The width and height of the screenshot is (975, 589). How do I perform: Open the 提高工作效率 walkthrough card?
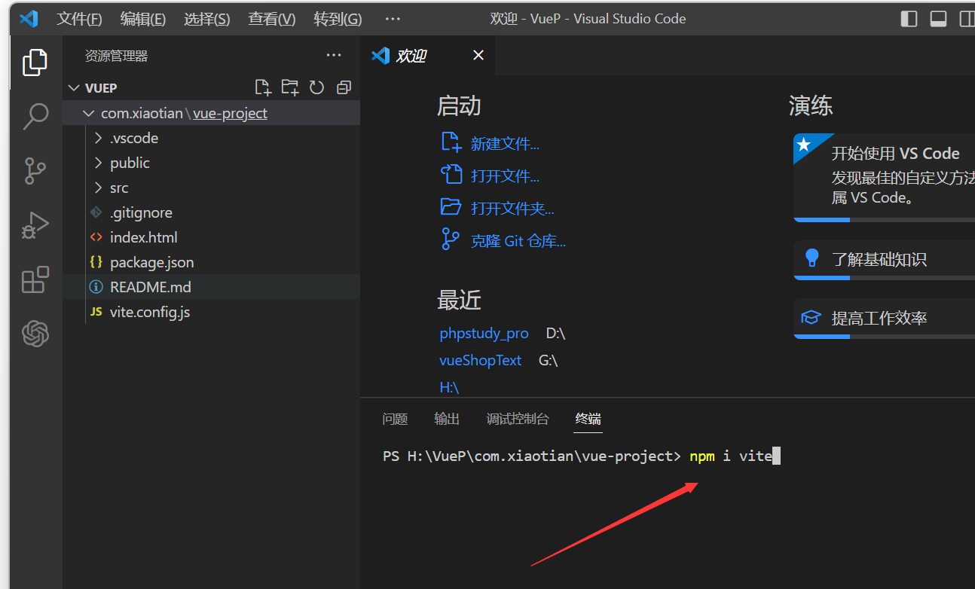pos(884,319)
